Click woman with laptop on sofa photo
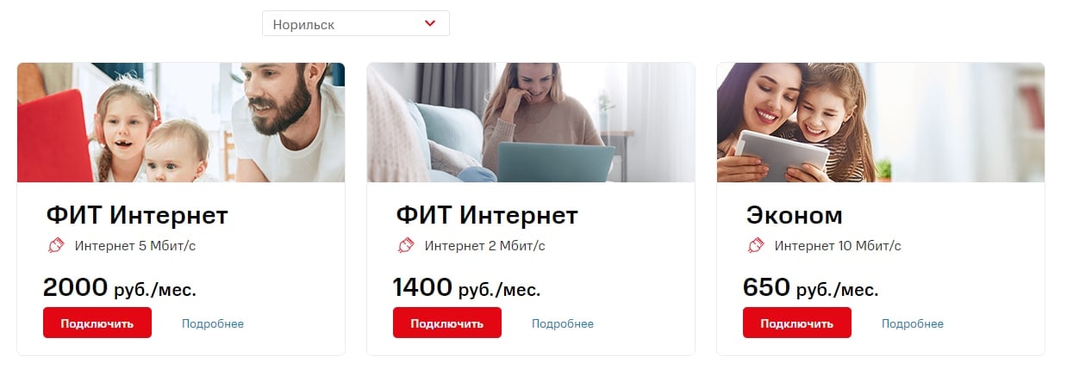 coord(531,122)
